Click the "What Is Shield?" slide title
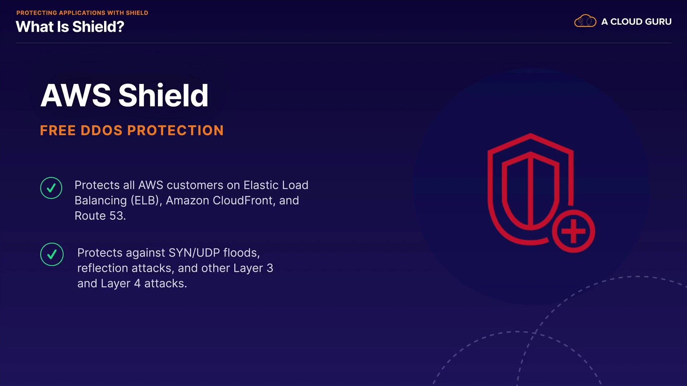 point(70,27)
